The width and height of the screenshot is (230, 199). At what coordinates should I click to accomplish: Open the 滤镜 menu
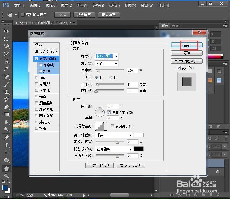pyautogui.click(x=114, y=5)
